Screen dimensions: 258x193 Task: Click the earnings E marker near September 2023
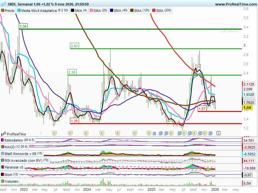coord(70,133)
